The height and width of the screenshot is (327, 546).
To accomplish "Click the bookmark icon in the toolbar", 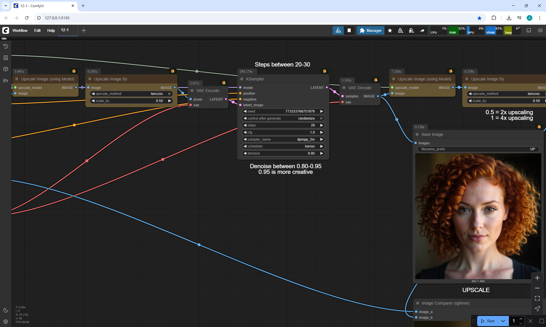I will (349, 30).
